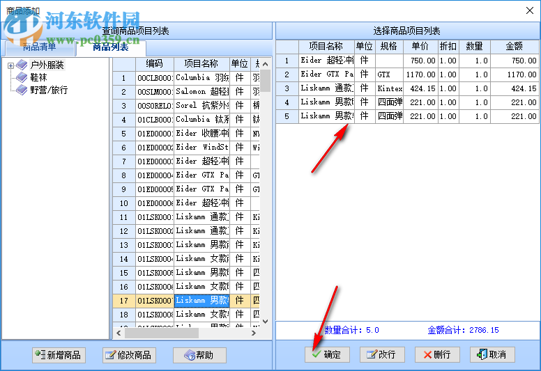Click the 编码 column header
Screen dimensions: 541x371
[155, 64]
